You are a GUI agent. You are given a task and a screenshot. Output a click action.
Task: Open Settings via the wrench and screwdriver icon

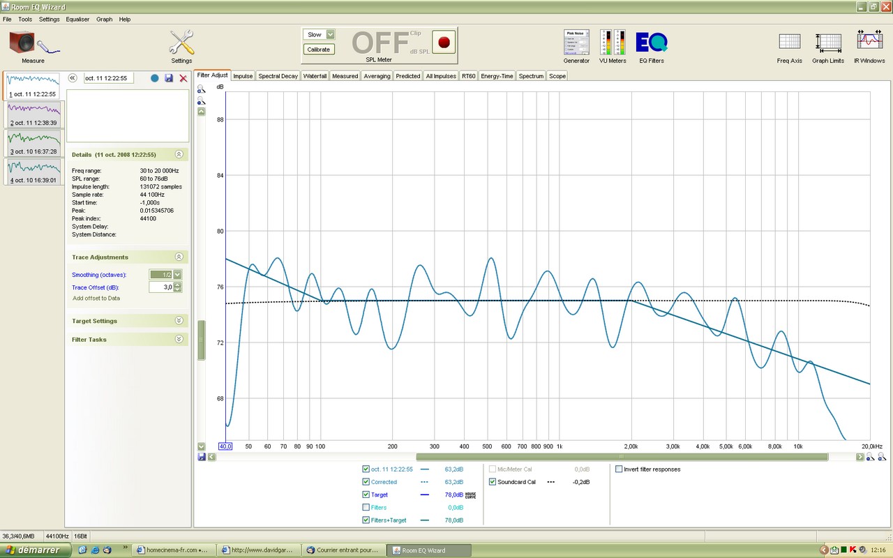tap(181, 43)
